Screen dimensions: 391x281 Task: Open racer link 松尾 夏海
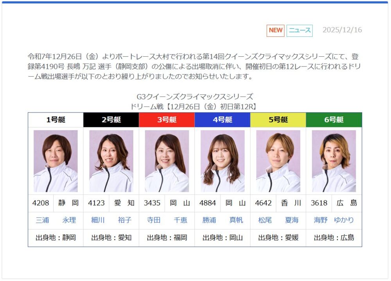278,220
